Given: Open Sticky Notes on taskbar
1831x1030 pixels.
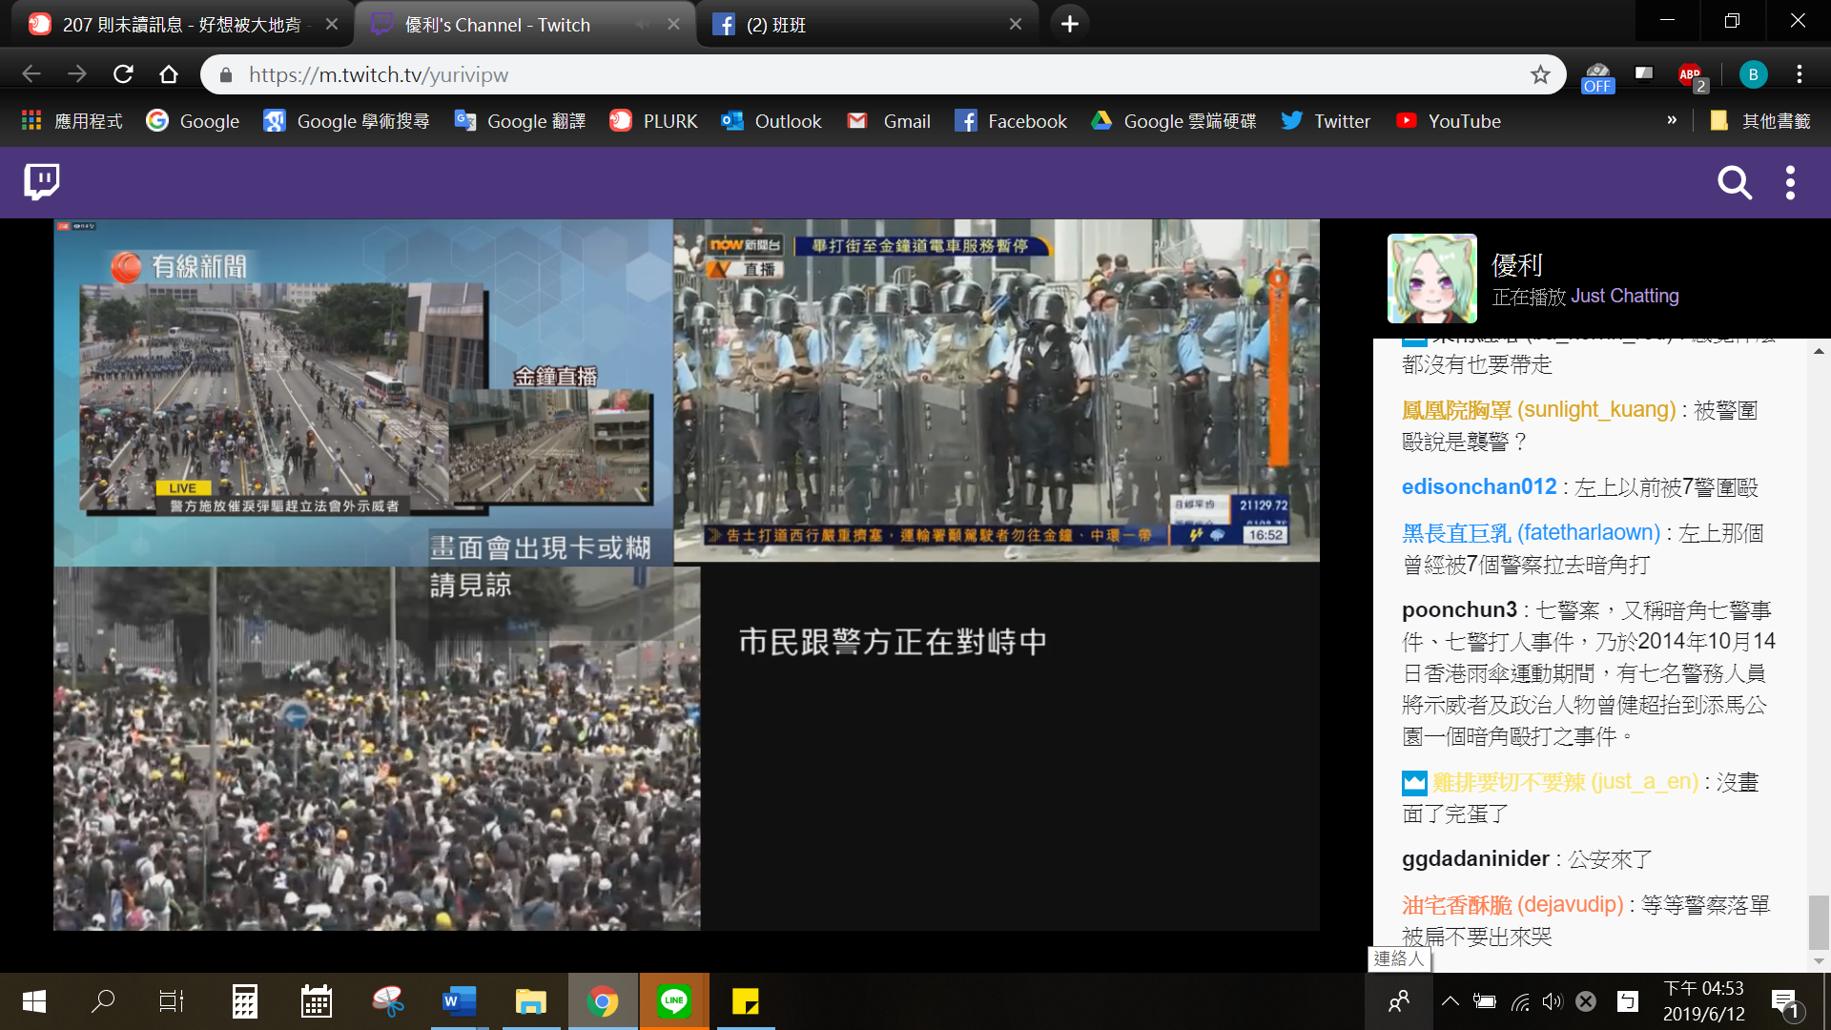Looking at the screenshot, I should coord(746,1001).
